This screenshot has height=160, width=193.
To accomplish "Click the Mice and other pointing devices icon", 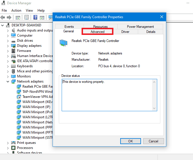I will click(13, 71).
